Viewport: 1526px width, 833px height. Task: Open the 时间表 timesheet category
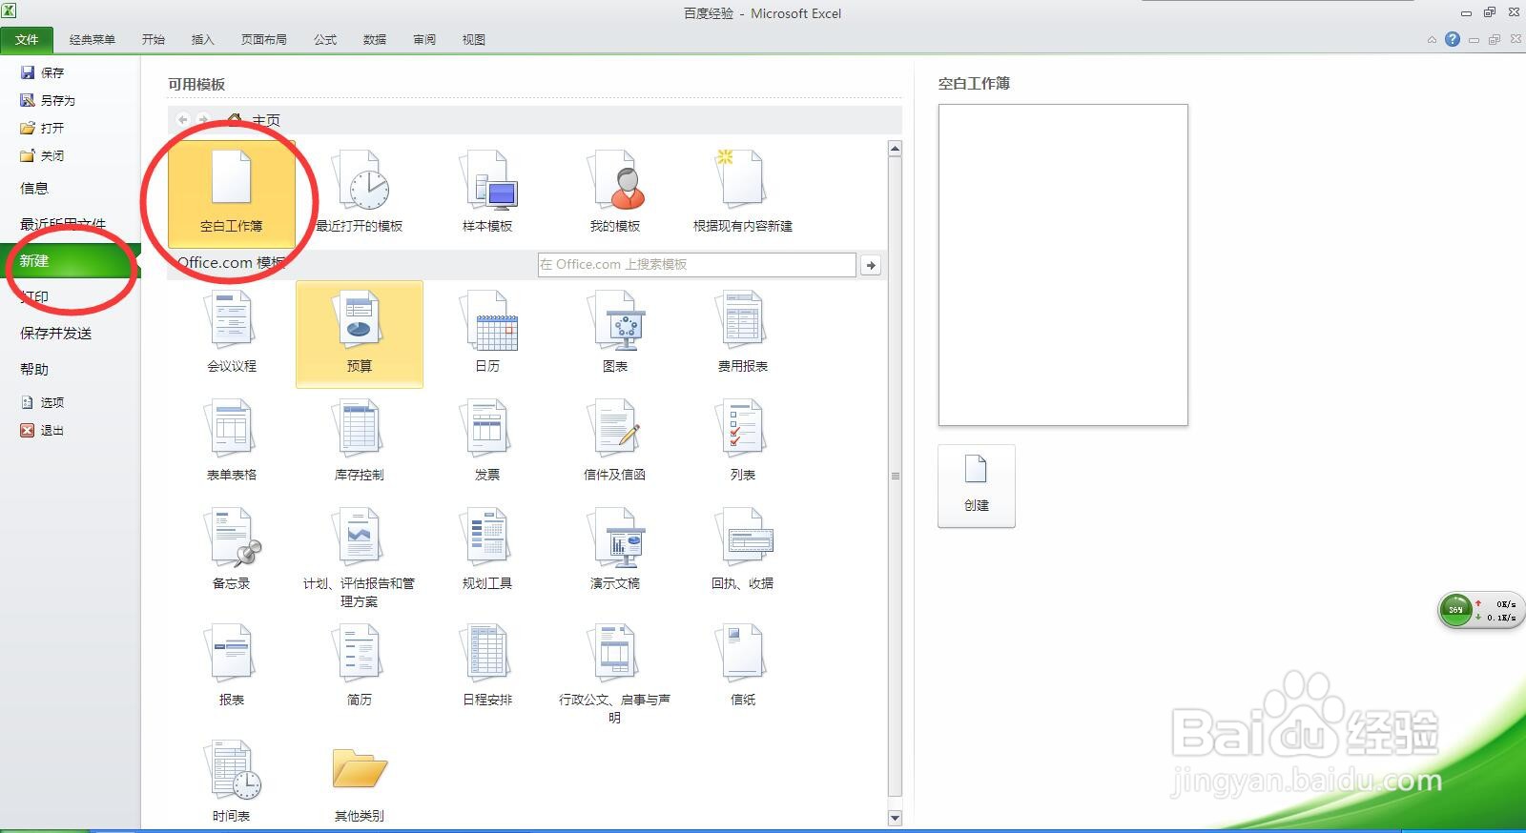(232, 782)
